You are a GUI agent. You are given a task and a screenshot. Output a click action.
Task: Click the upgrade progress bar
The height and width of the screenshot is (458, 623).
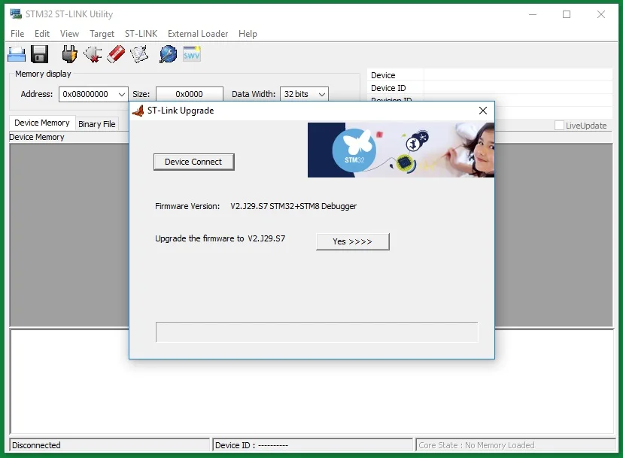(317, 332)
